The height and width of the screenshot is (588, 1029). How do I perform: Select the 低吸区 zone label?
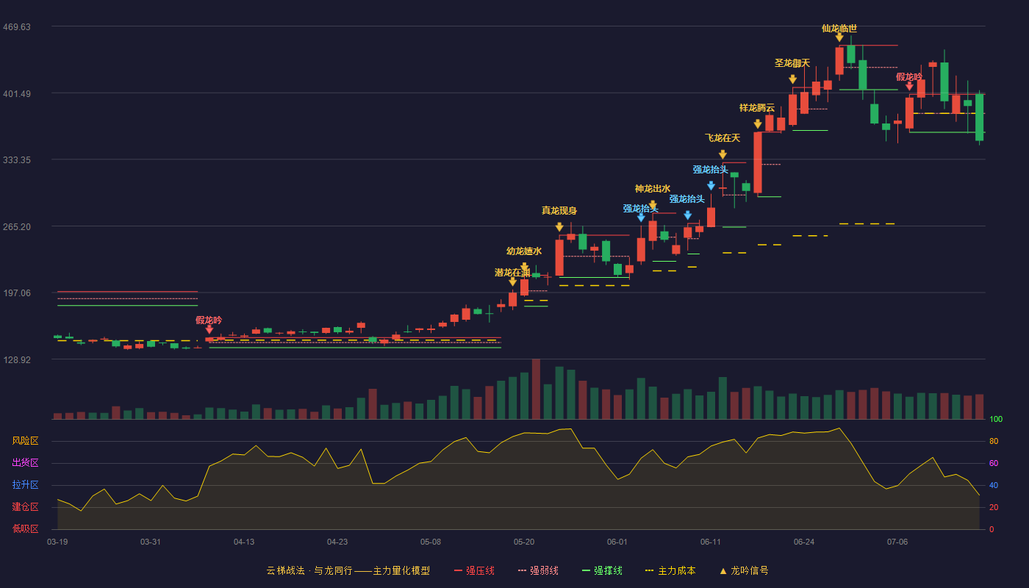26,528
